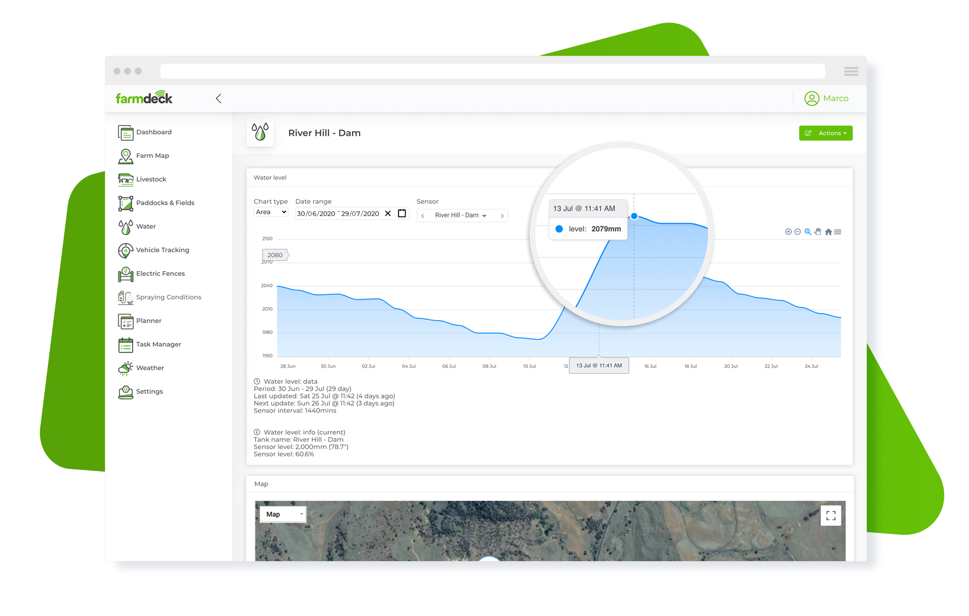
Task: Open the Actions dropdown
Action: (x=825, y=133)
